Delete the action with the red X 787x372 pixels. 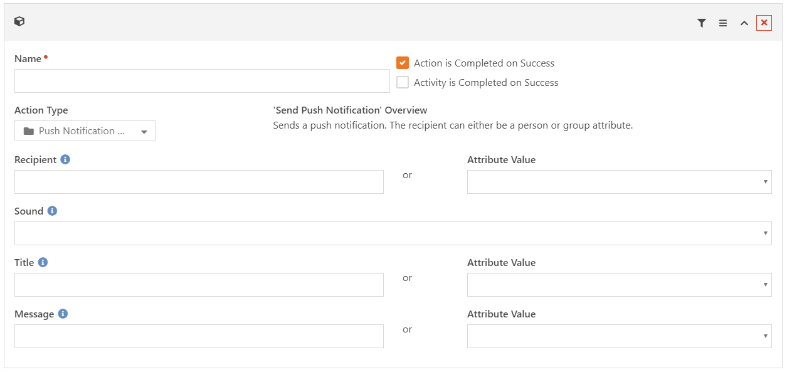(764, 23)
